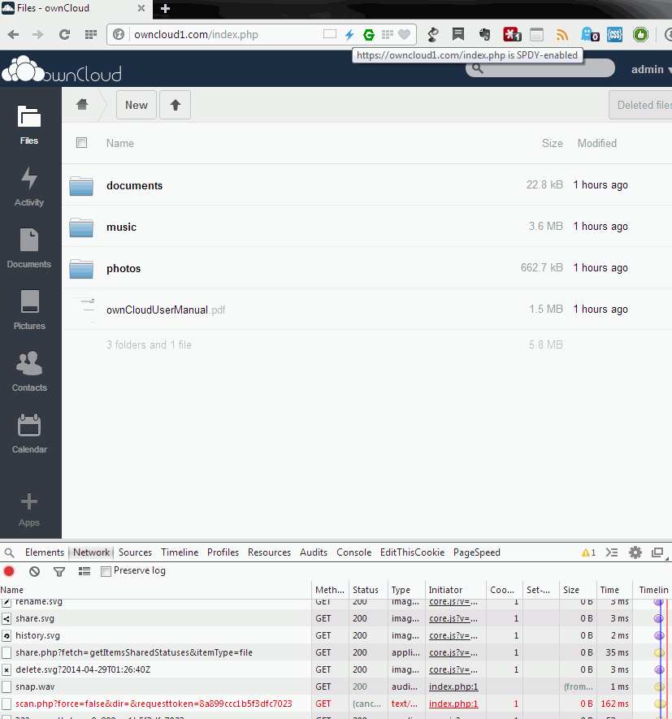Screen dimensions: 672x719
Task: Open a new browser tab
Action: (165, 8)
